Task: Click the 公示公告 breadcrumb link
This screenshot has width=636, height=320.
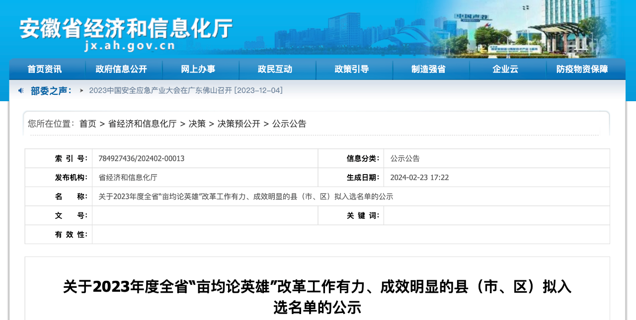Action: pos(289,124)
